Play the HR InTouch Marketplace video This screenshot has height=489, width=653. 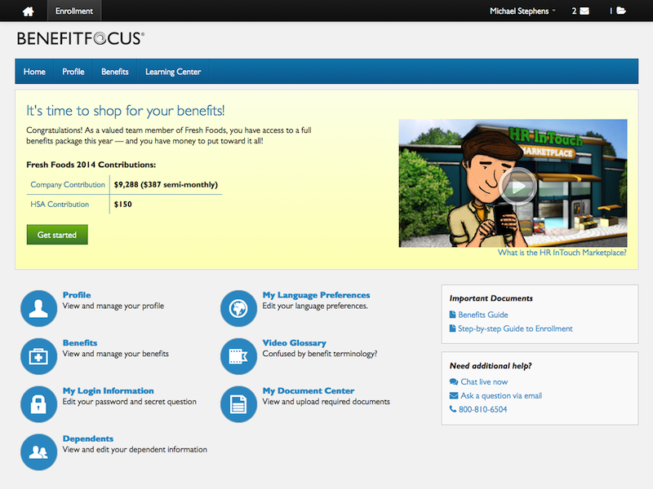(x=518, y=187)
